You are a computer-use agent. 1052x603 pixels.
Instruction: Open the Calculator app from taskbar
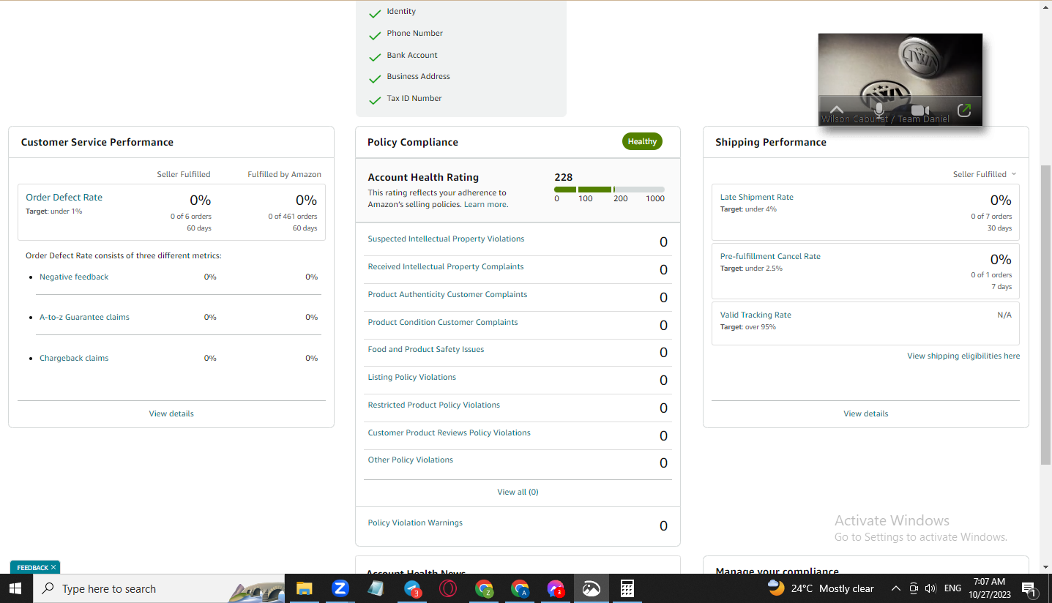627,588
